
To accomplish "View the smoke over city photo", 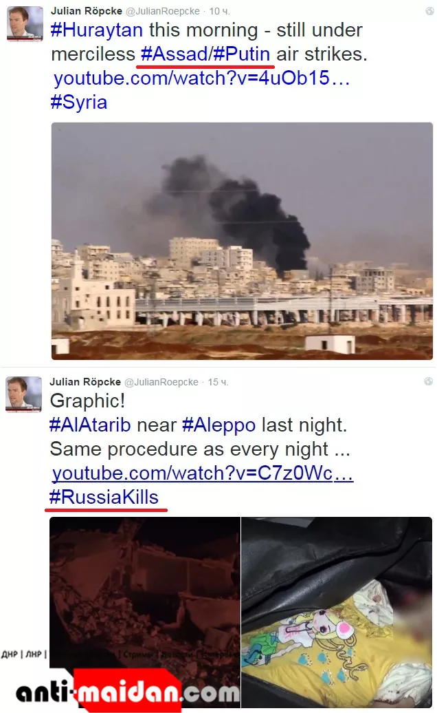I will click(242, 241).
